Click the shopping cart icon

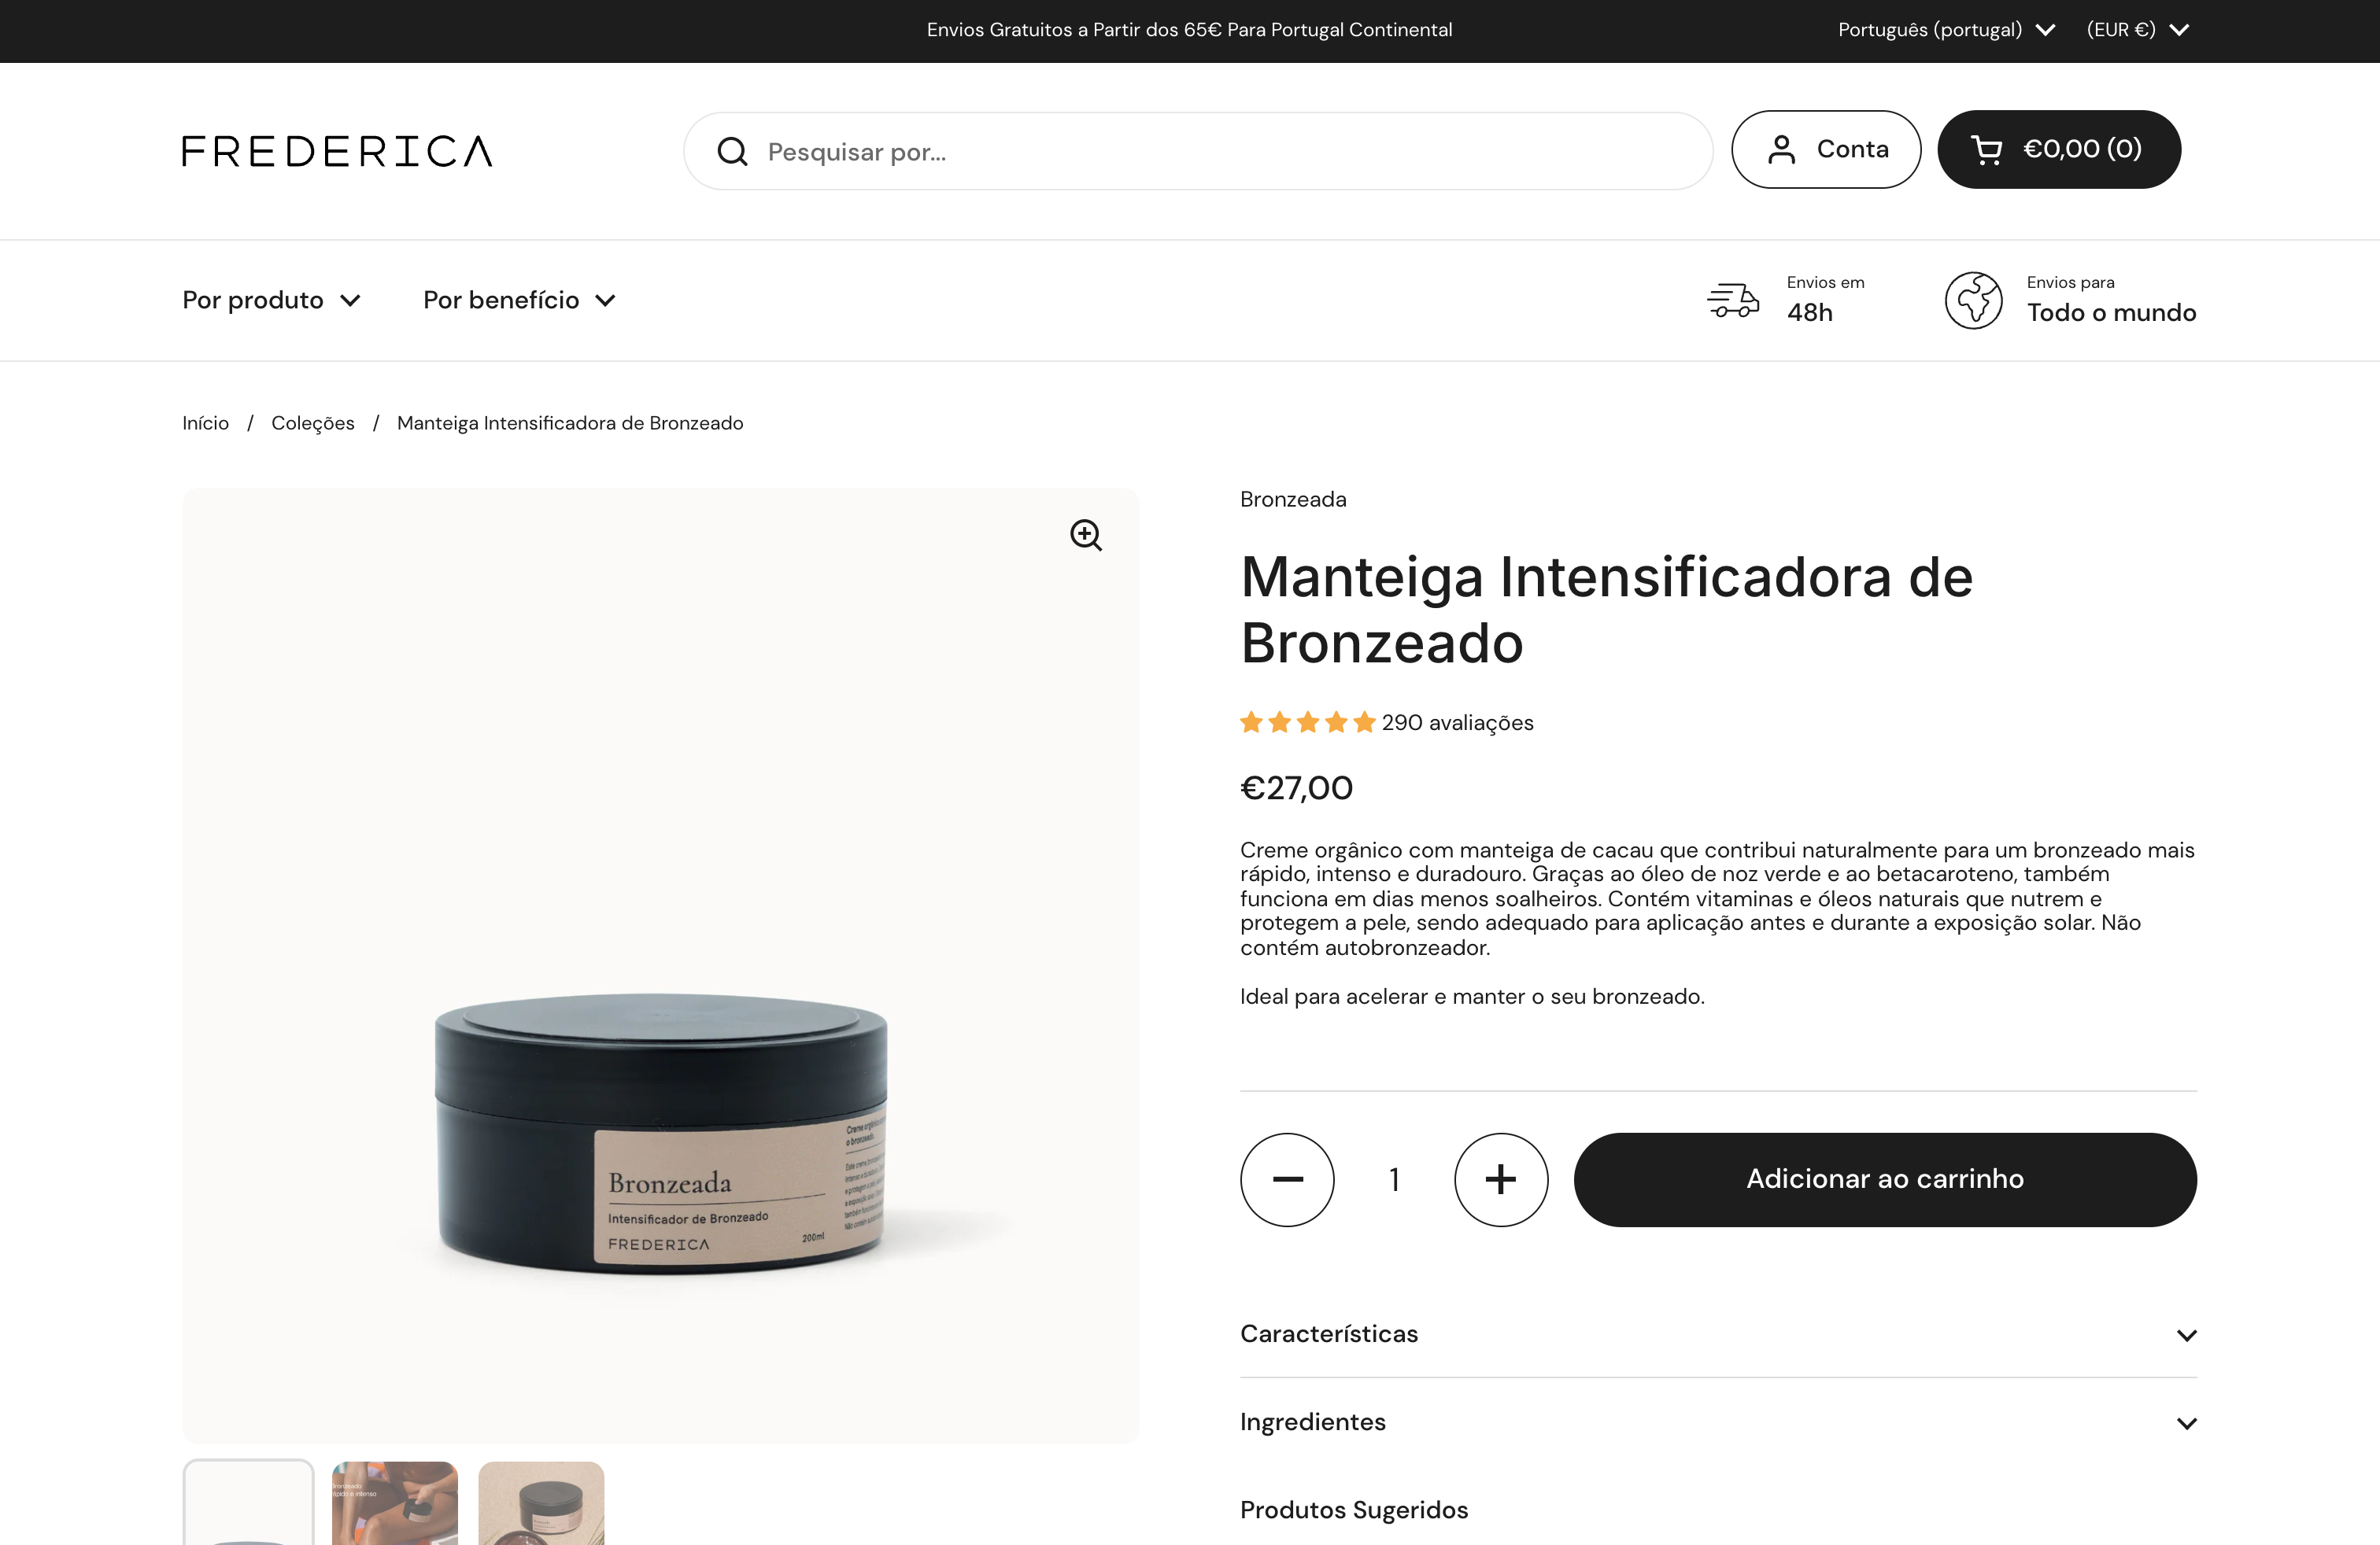point(1986,150)
